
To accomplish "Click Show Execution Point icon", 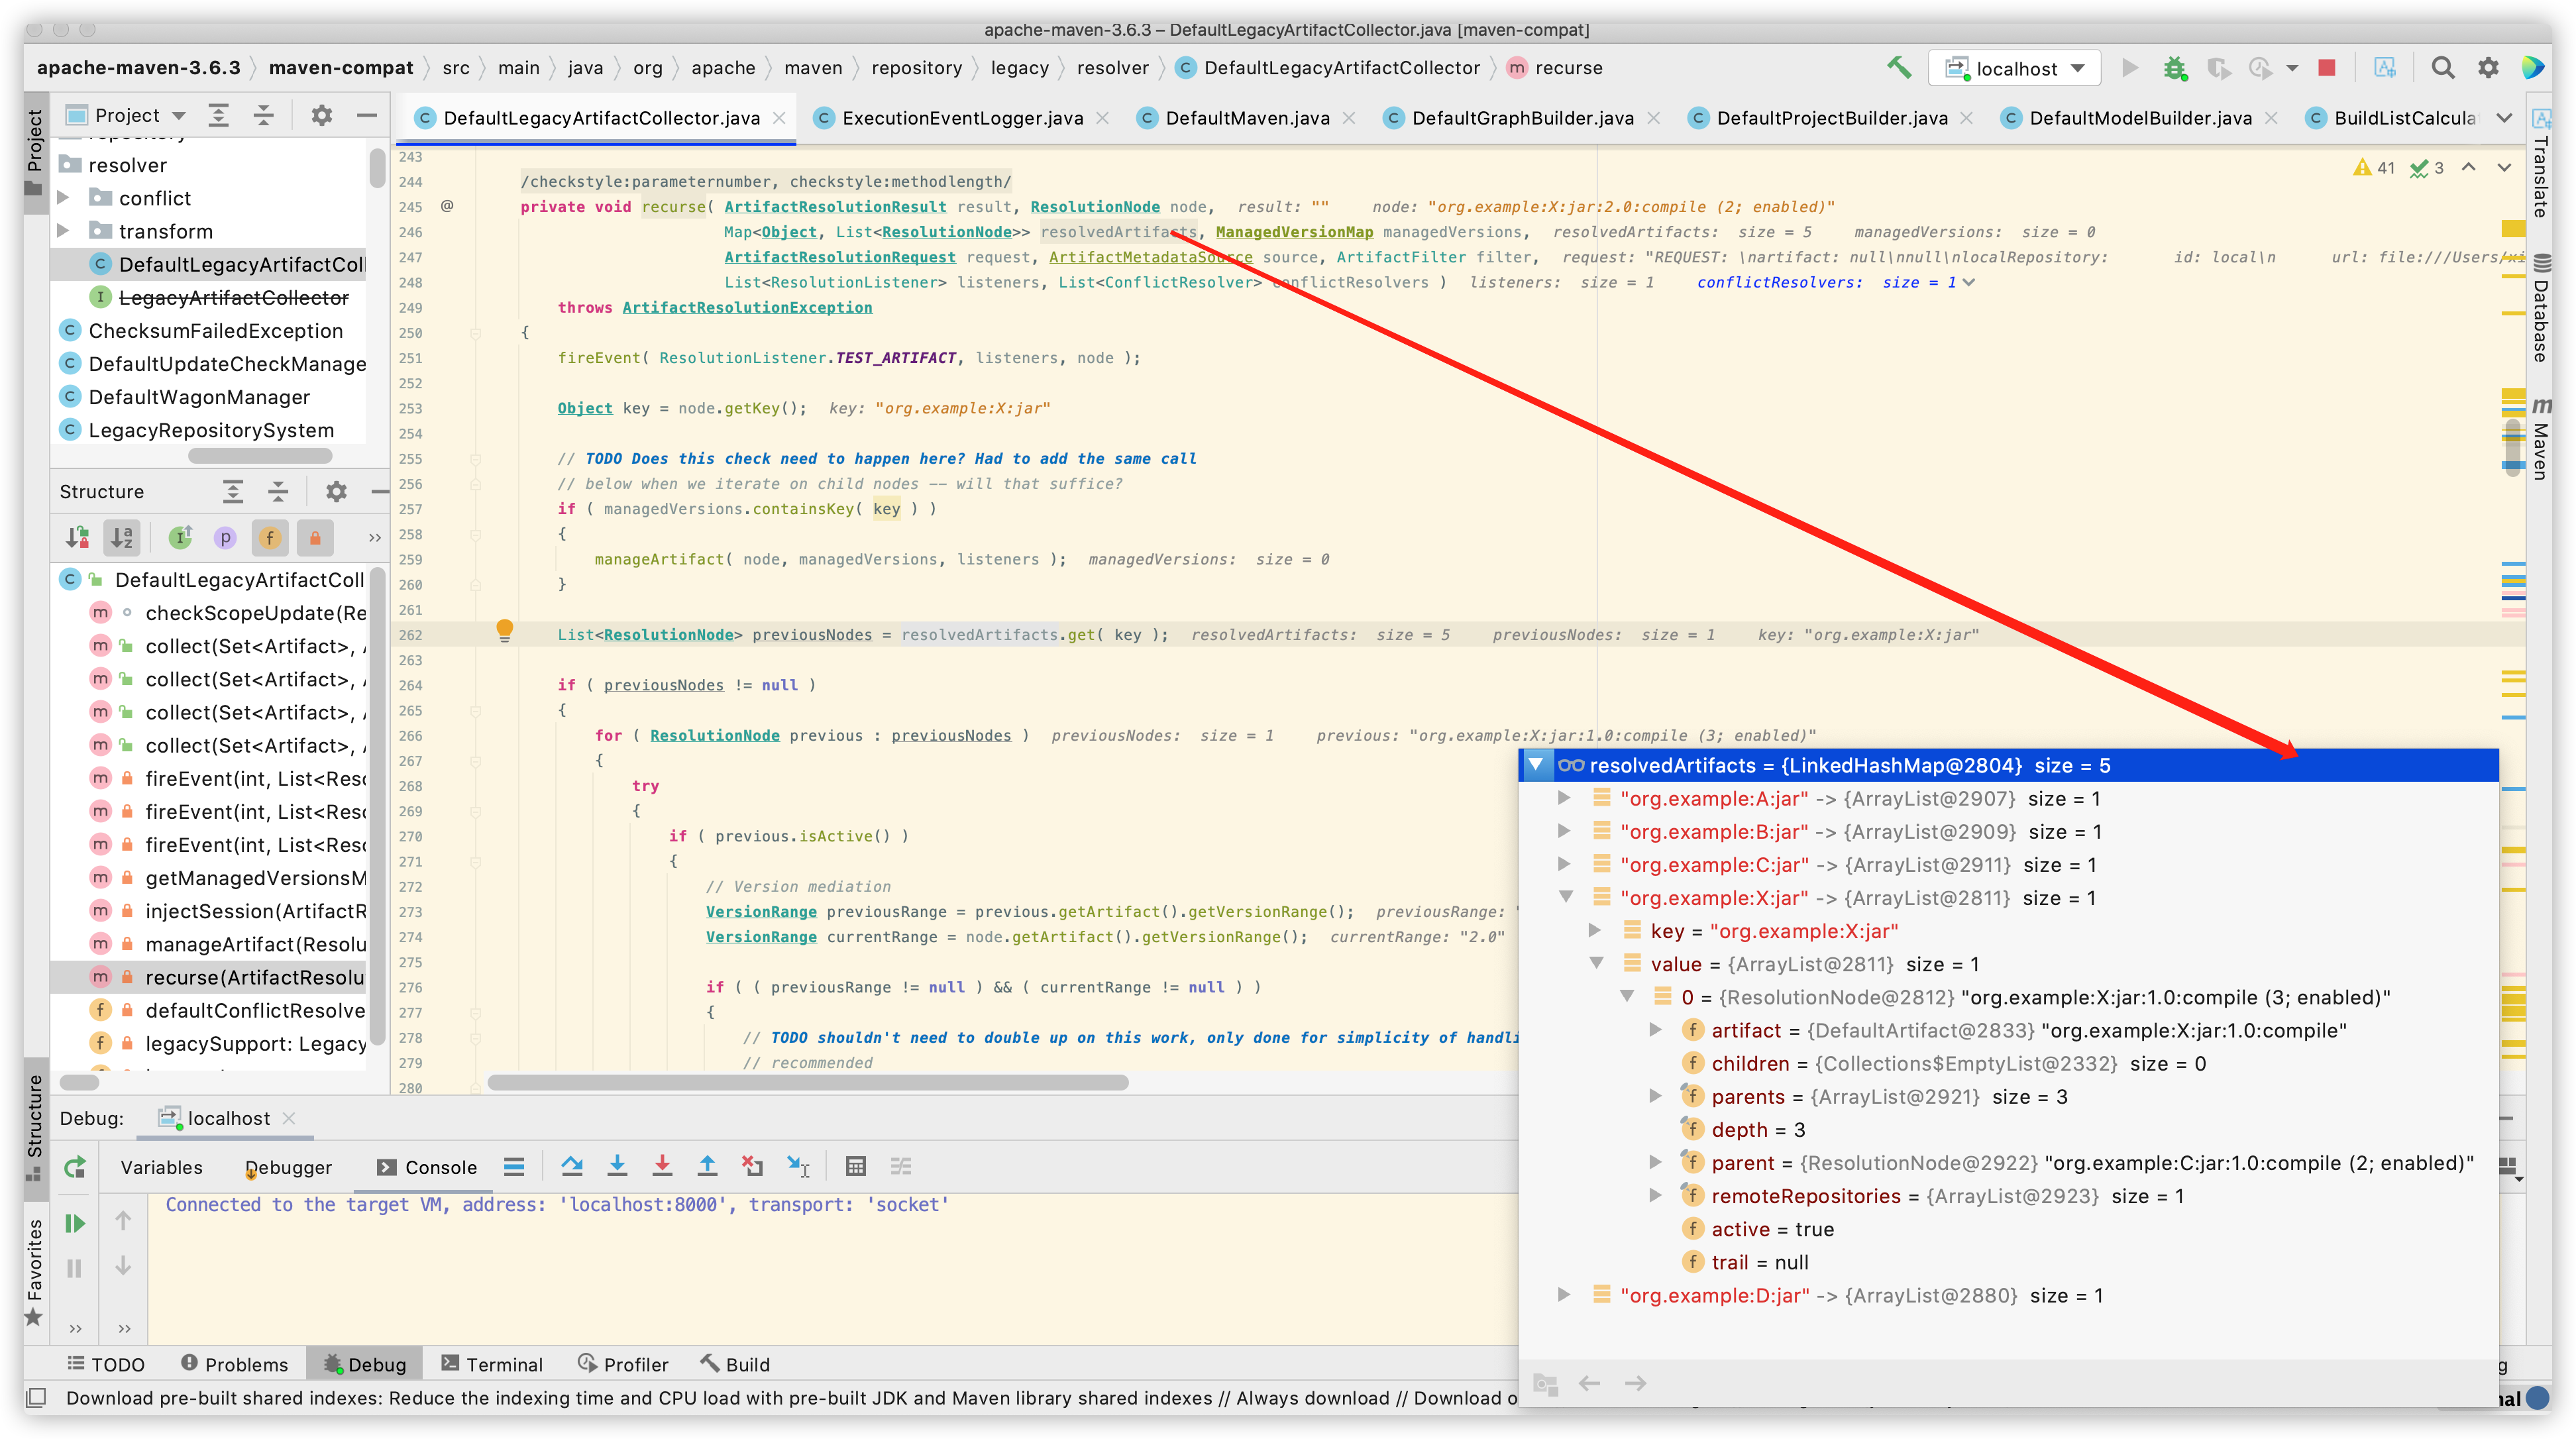I will (x=514, y=1166).
